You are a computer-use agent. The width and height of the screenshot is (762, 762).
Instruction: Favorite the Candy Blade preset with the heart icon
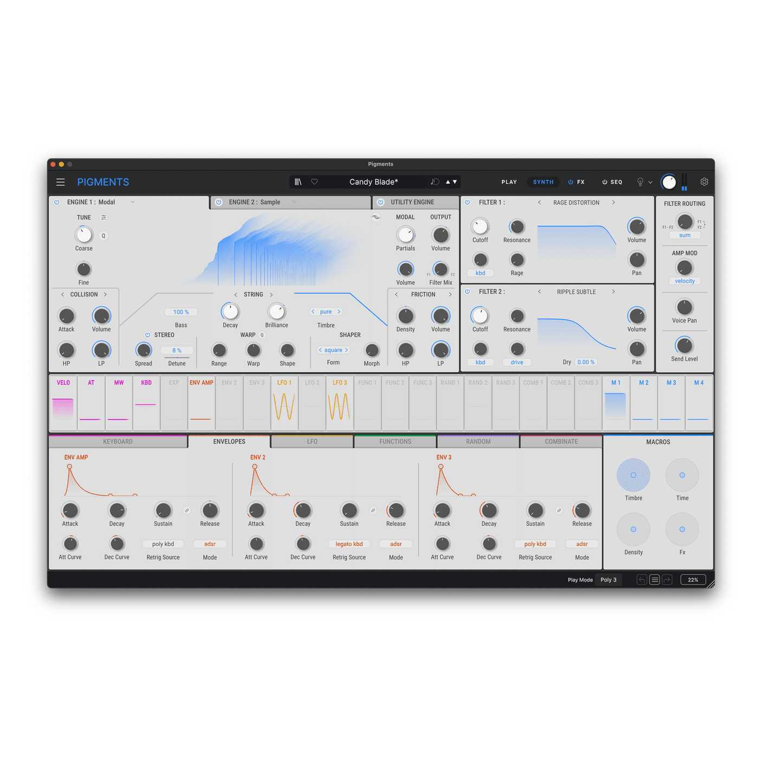pos(314,182)
